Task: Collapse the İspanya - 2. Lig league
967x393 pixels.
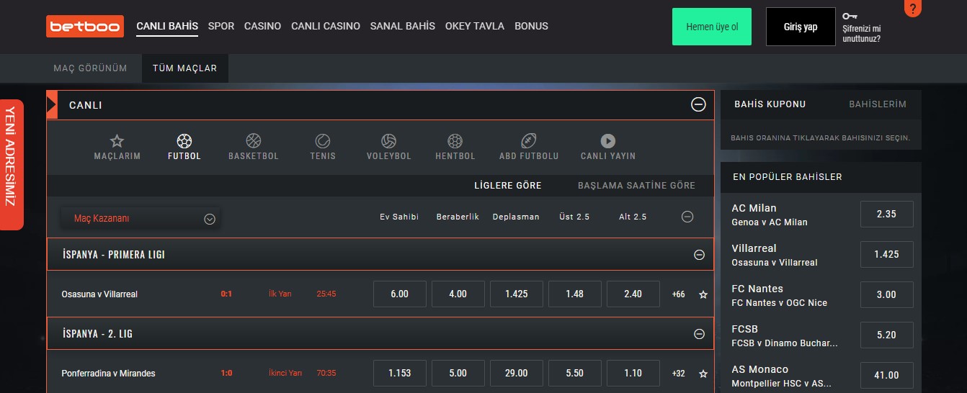Action: pos(699,334)
